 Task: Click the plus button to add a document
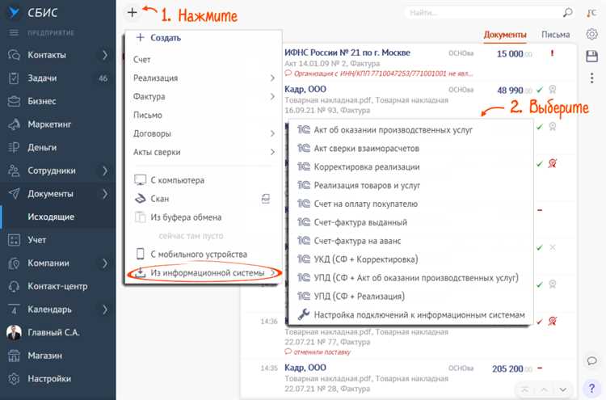pyautogui.click(x=132, y=12)
